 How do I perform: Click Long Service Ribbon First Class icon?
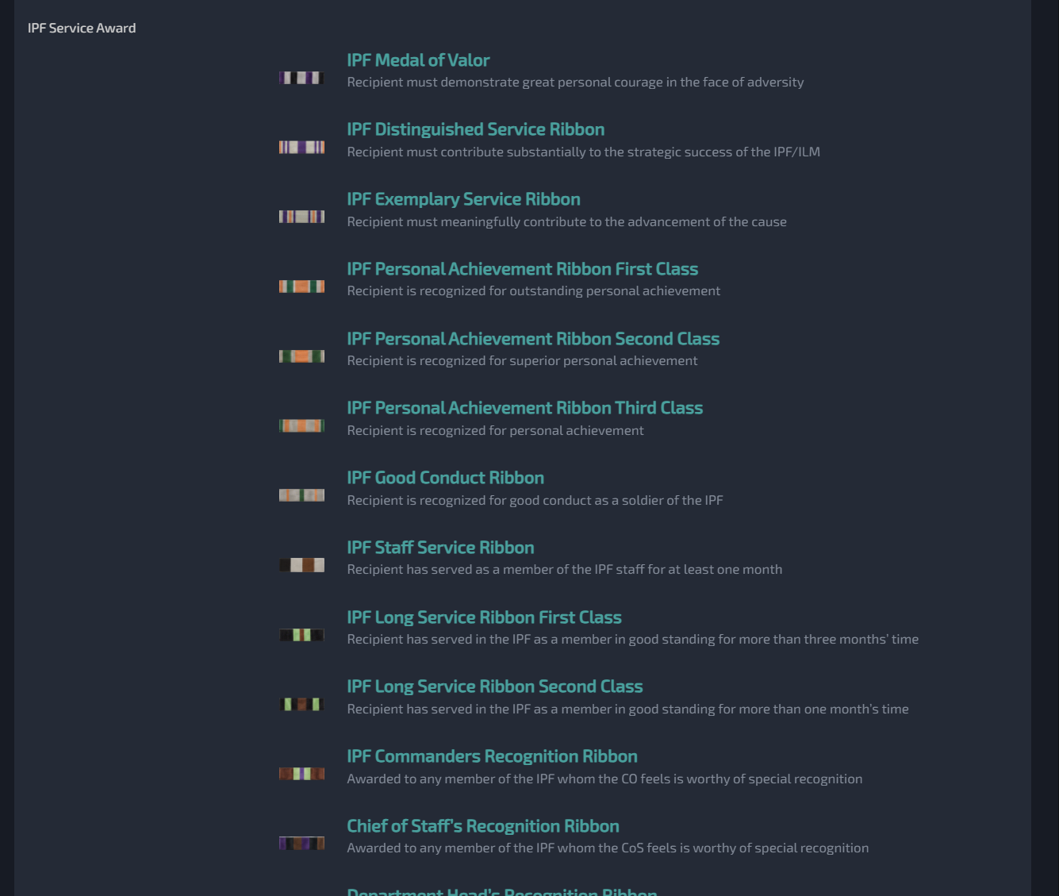coord(301,635)
